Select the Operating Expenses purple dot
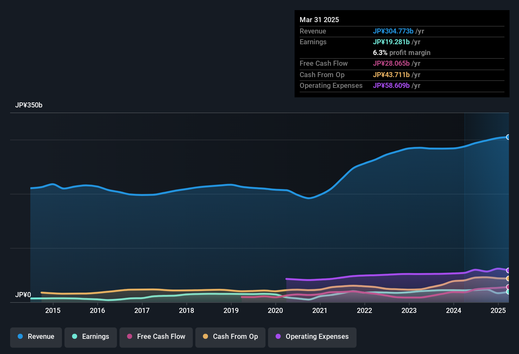 [x=278, y=337]
